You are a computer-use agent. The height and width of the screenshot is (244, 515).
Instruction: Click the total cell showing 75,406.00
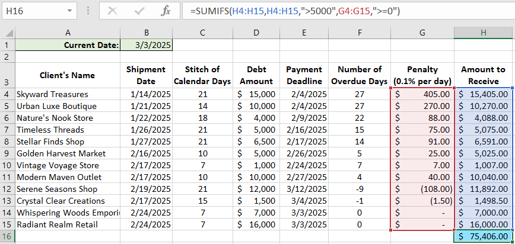[x=483, y=236]
